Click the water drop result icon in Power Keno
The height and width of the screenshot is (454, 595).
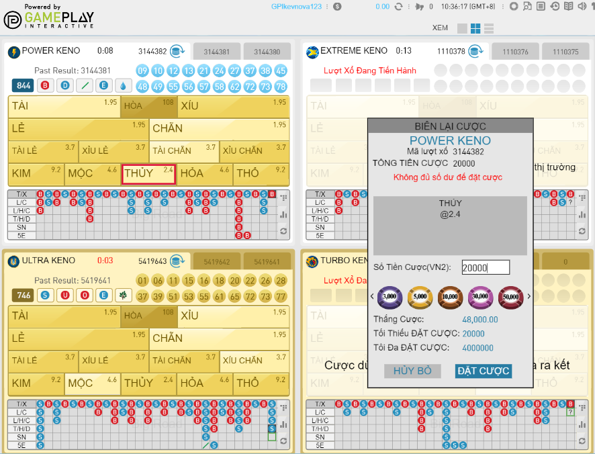[124, 85]
